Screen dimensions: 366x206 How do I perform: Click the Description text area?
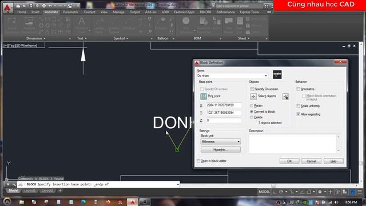(293, 144)
